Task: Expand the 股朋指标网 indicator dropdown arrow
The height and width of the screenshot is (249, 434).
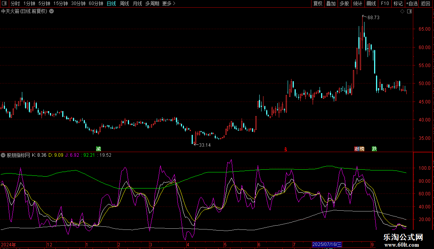Action: click(x=3, y=155)
